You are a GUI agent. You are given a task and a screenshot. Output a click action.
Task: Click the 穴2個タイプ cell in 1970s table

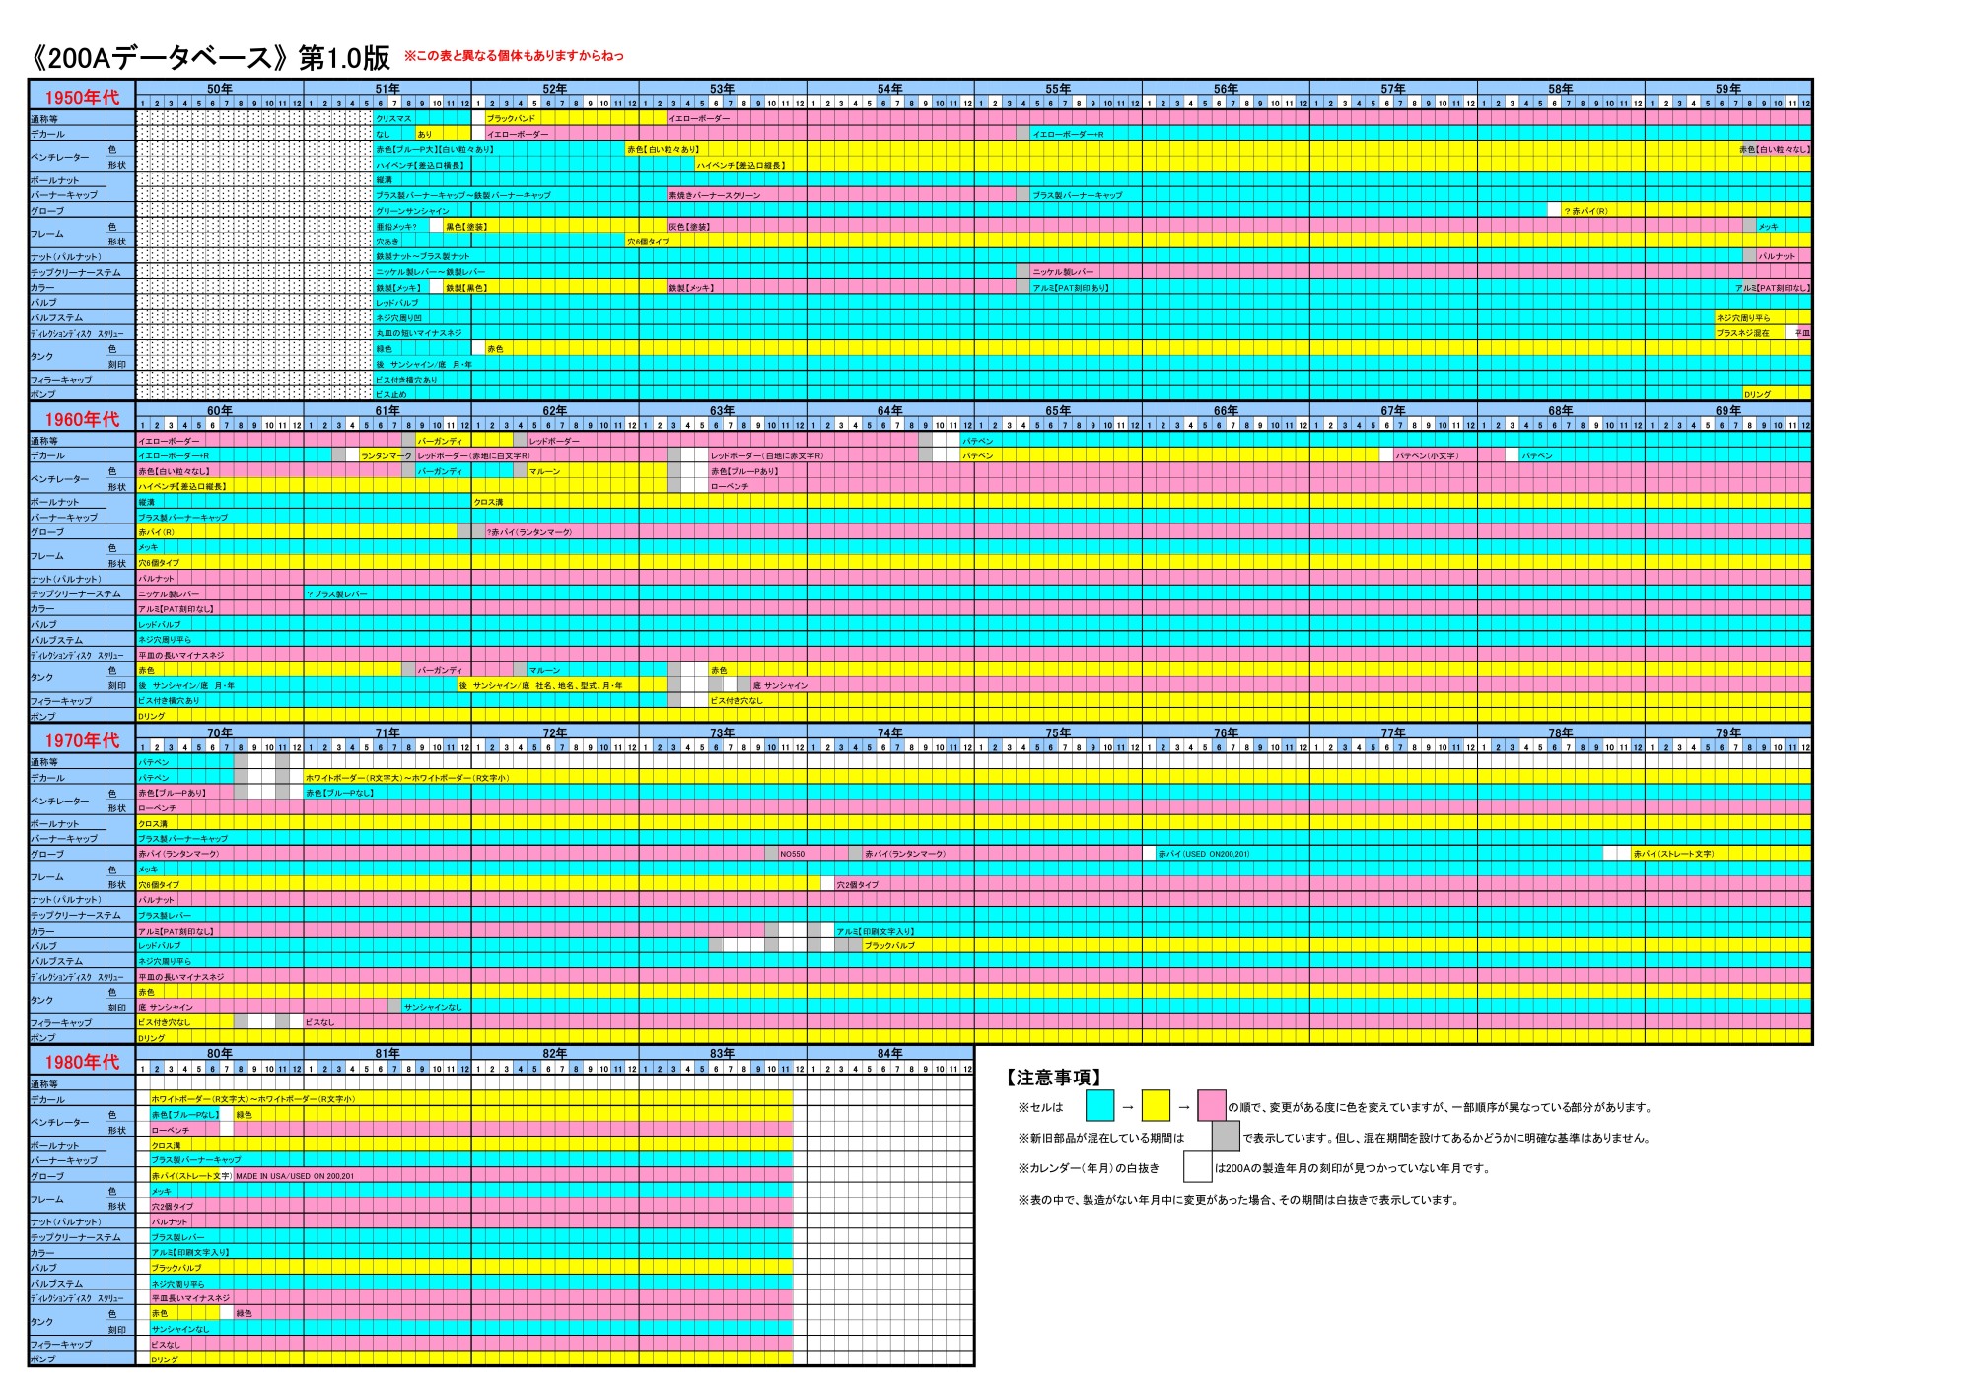click(858, 884)
